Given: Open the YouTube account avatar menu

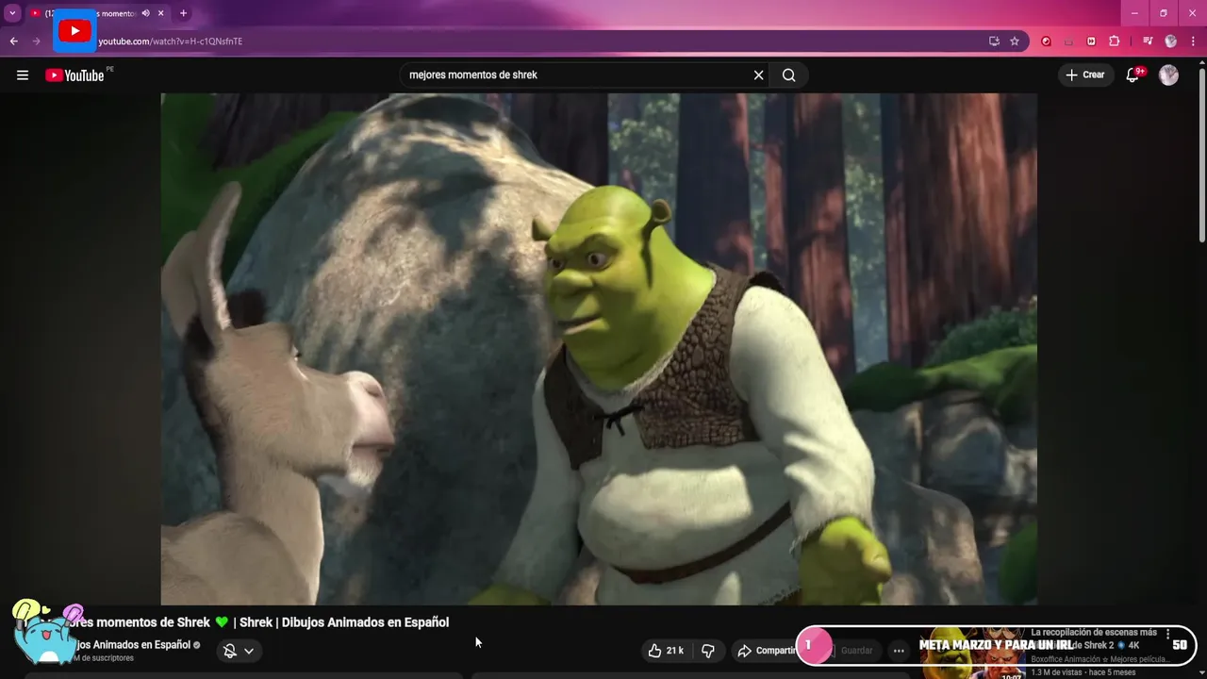Looking at the screenshot, I should click(1169, 75).
